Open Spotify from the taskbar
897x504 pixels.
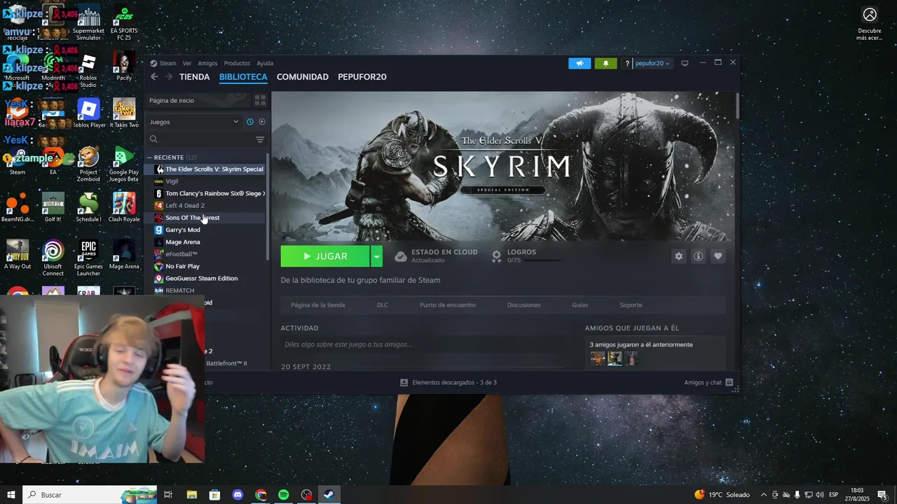pos(284,495)
